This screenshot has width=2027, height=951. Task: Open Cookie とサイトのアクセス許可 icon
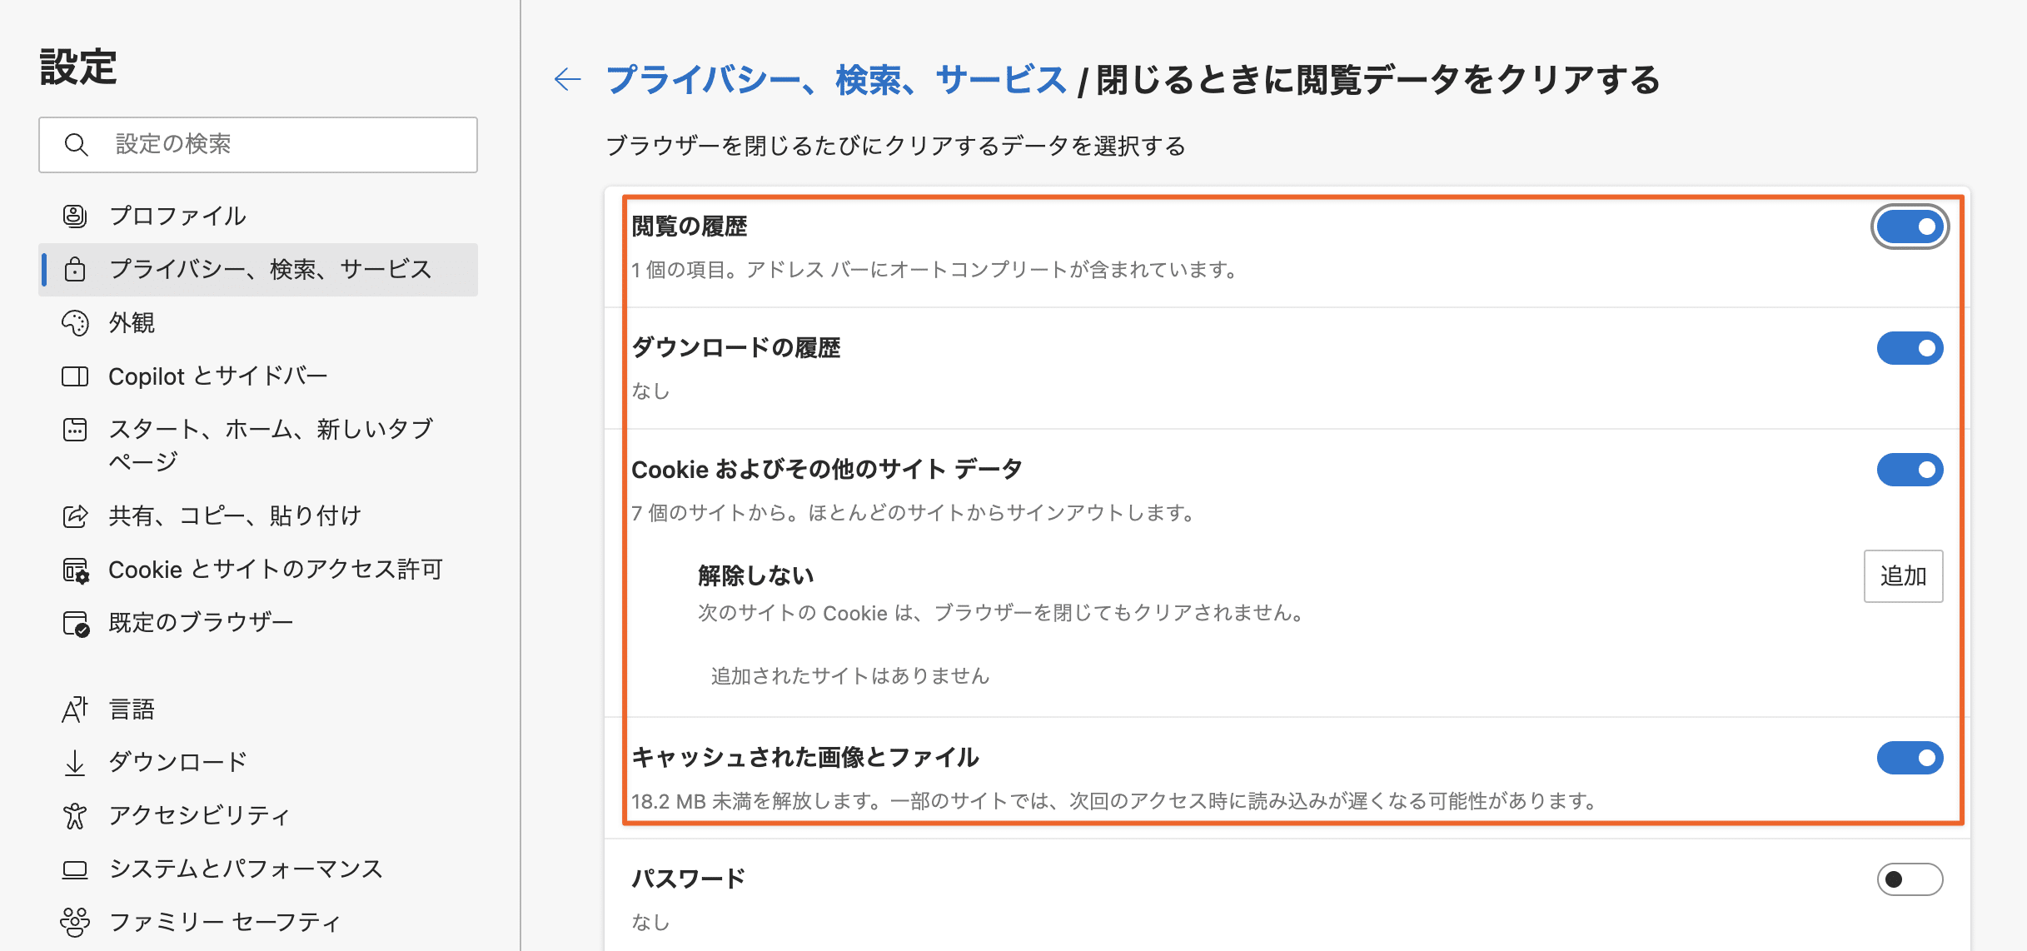(x=76, y=570)
